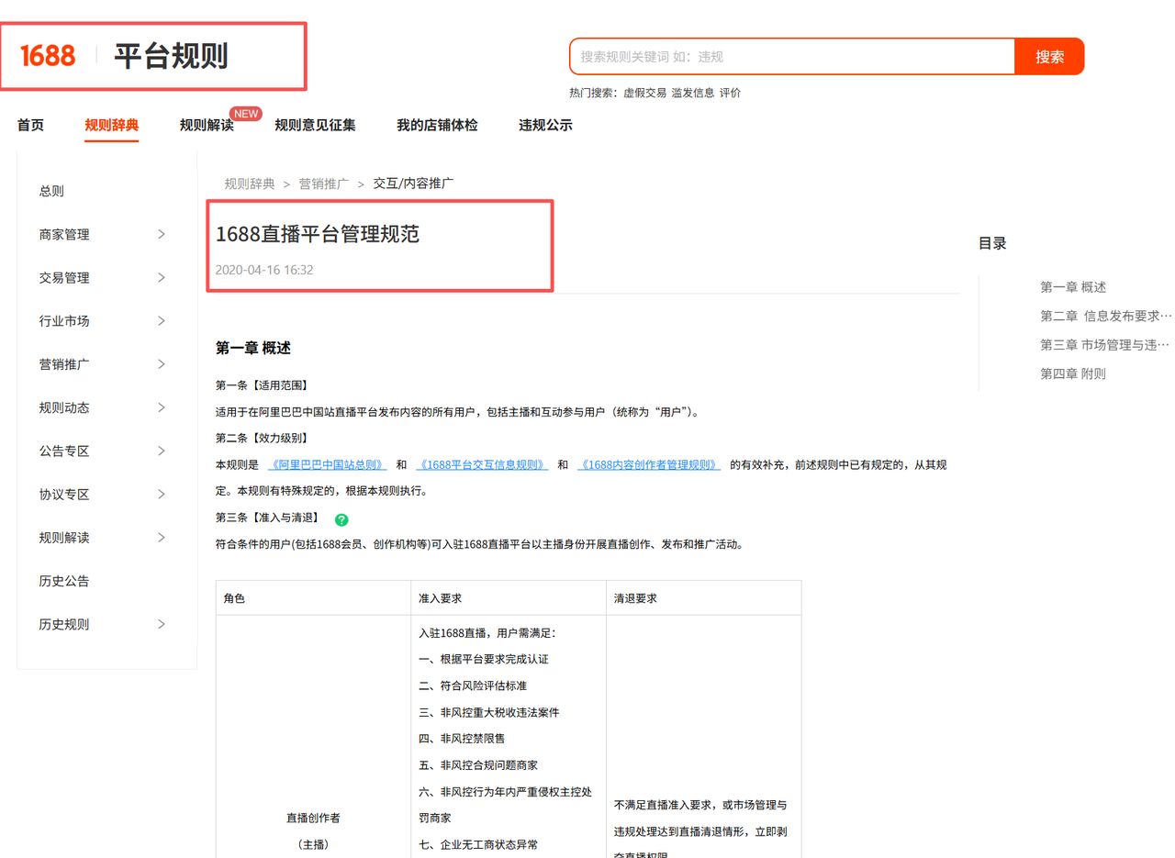Viewport: 1175px width, 858px height.
Task: Click the 搜索 button
Action: [x=1049, y=56]
